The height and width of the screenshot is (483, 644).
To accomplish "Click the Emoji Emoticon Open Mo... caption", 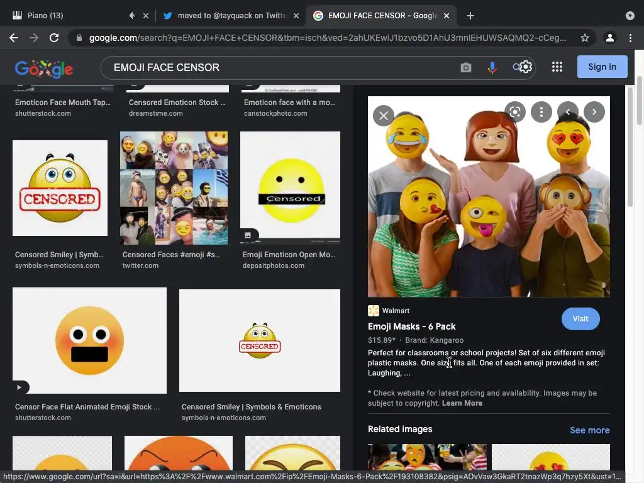I will coord(289,255).
